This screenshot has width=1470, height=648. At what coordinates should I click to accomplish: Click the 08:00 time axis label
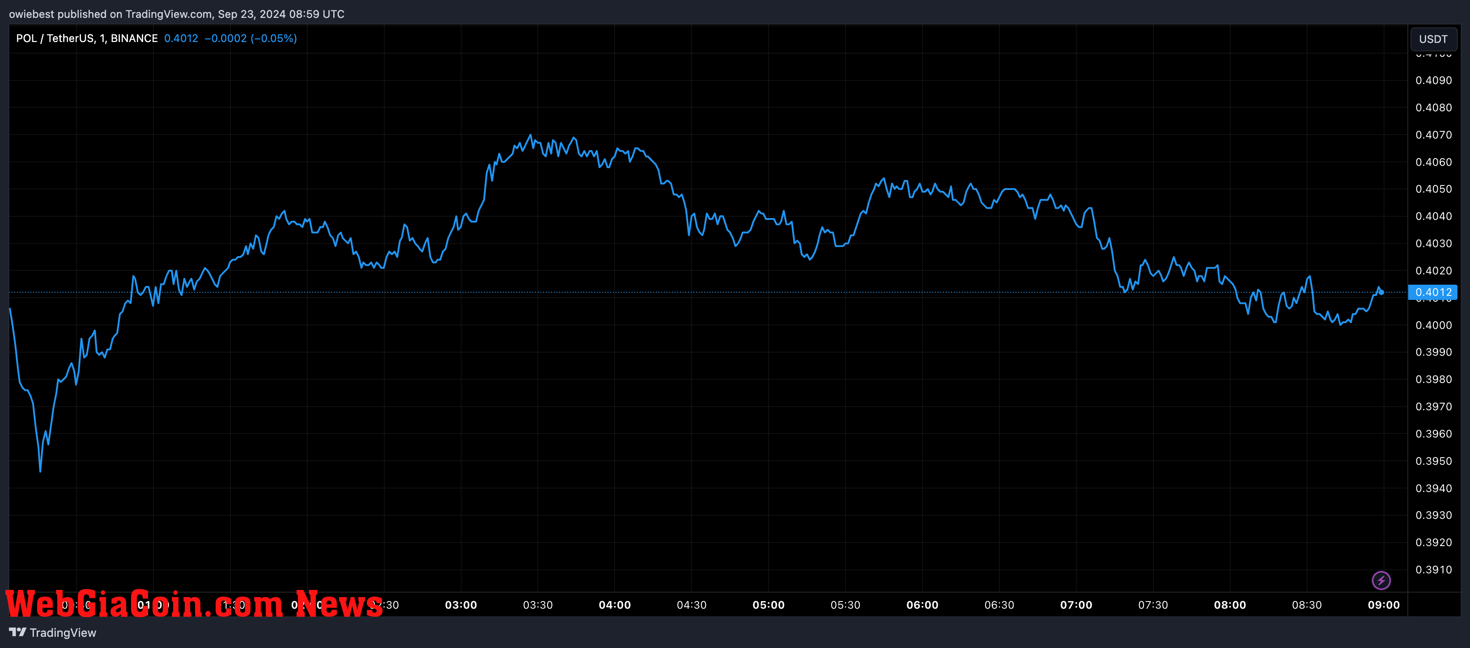(1230, 605)
